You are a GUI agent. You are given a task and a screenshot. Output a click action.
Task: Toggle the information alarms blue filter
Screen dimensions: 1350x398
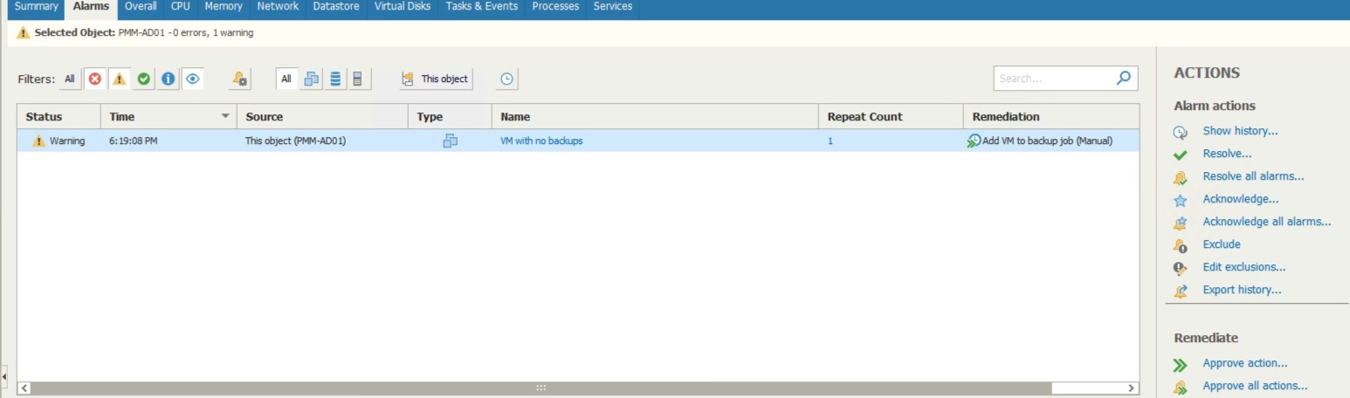point(168,79)
